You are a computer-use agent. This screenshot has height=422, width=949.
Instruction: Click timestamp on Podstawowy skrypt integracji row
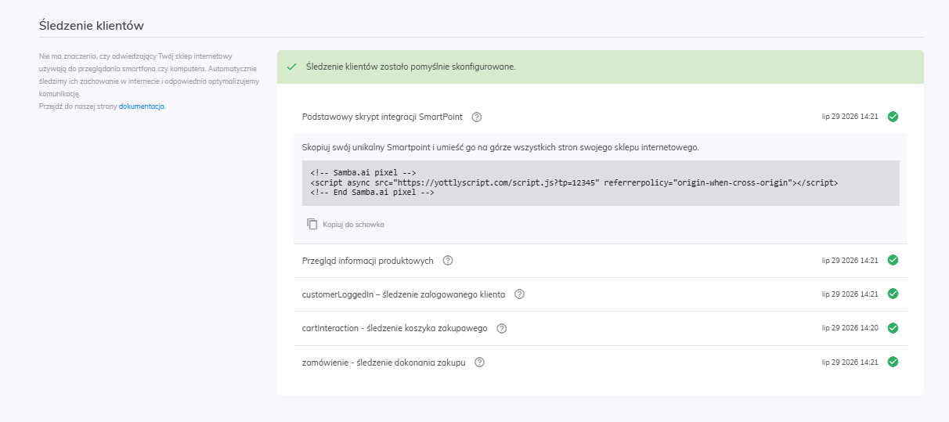[850, 117]
